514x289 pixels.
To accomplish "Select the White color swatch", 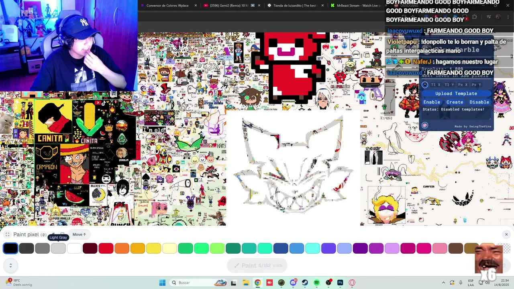I will coord(74,248).
